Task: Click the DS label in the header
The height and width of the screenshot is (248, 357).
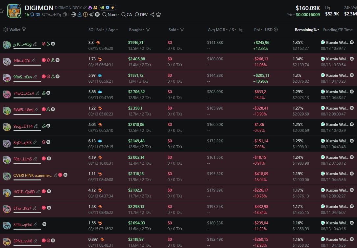Action: 38,14
